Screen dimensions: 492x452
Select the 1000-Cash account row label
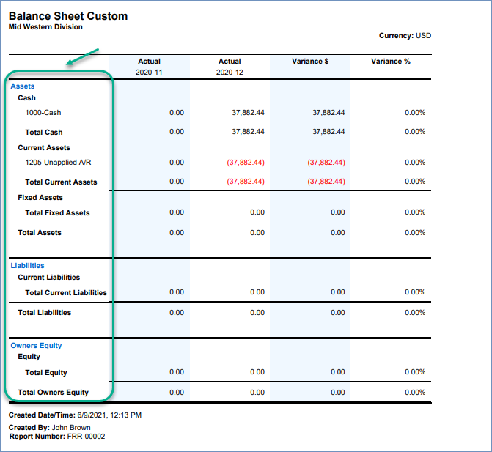click(44, 113)
